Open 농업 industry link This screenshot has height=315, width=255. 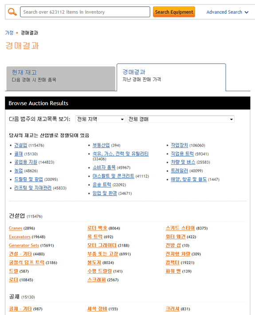point(19,171)
